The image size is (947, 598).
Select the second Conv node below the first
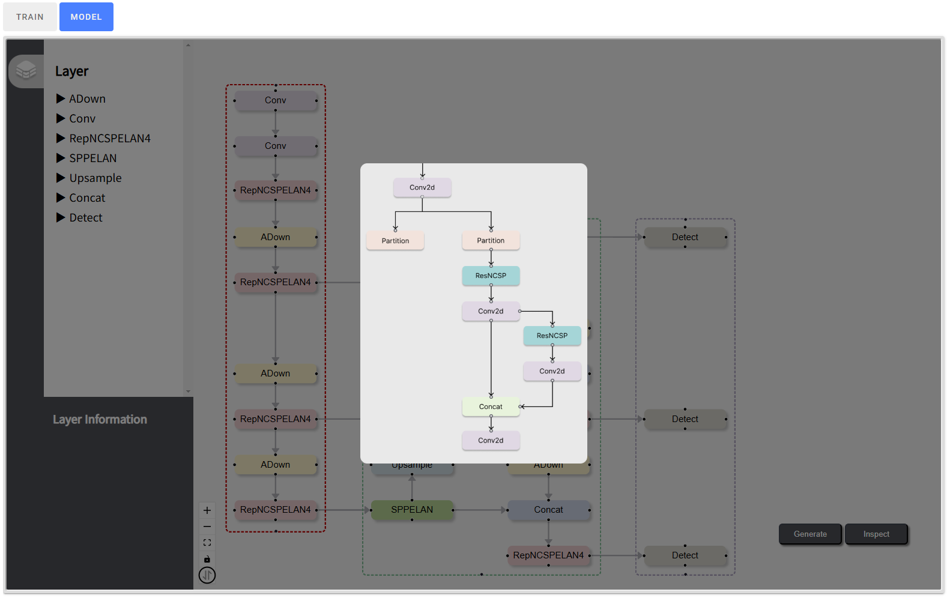click(x=276, y=146)
